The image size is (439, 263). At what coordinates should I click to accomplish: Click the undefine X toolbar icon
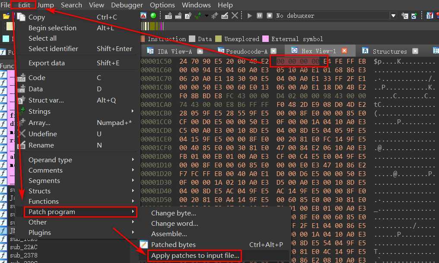tap(235, 16)
